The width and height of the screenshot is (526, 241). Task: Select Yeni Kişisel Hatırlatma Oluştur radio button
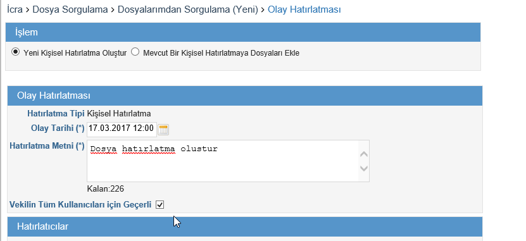click(15, 53)
